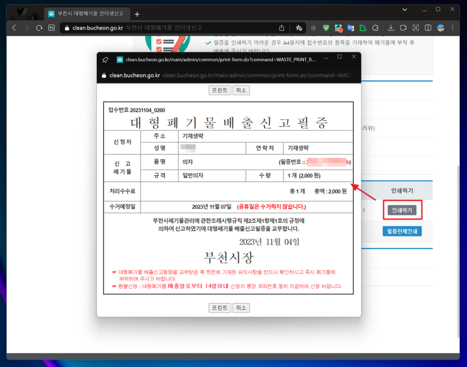Click the media cast icon in the toolbar

tap(403, 28)
